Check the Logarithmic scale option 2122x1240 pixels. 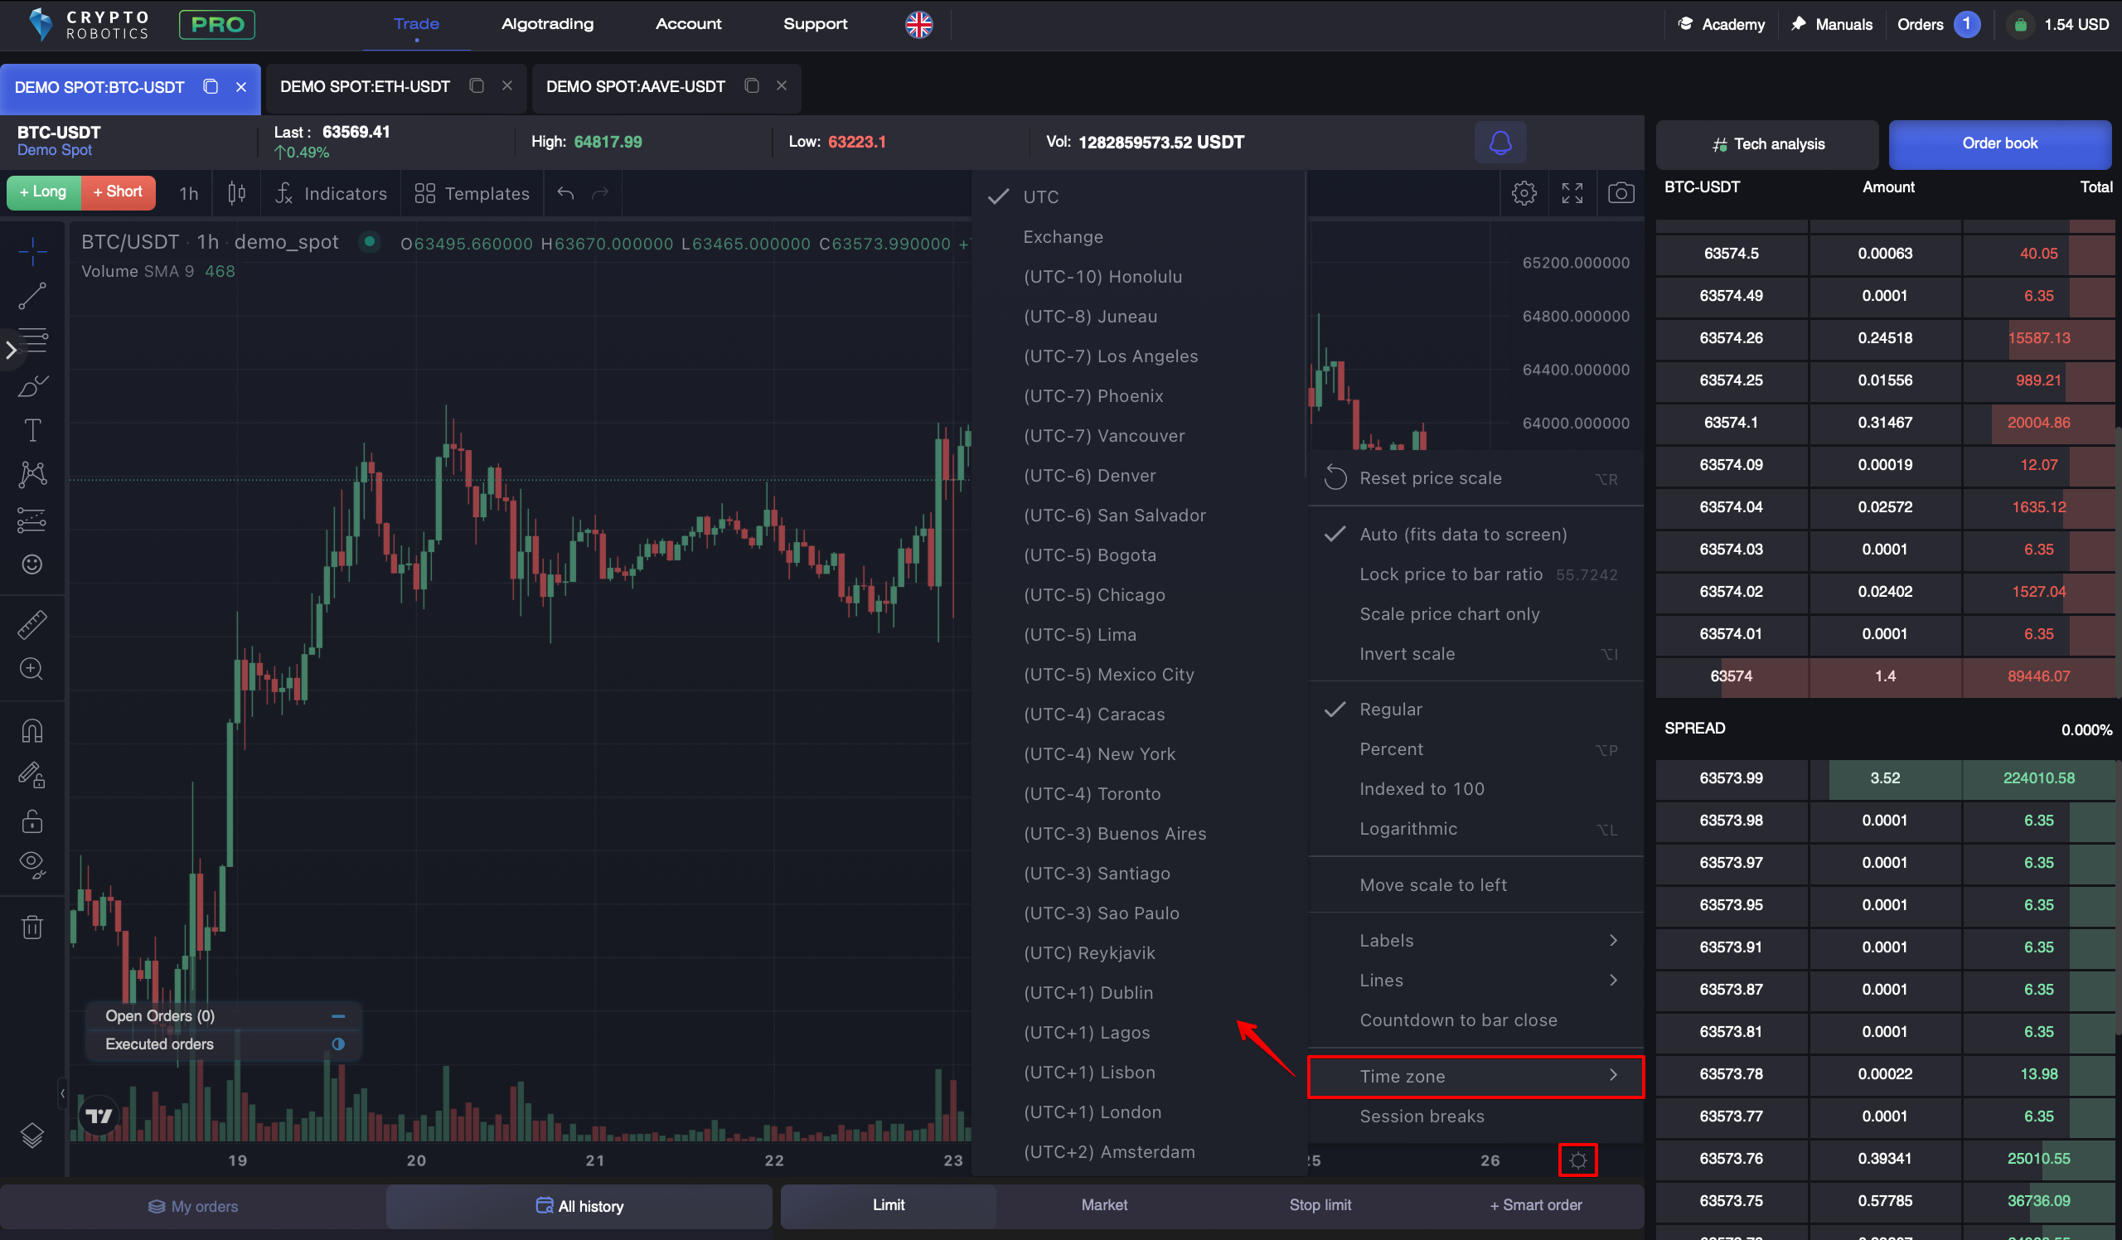click(1408, 828)
